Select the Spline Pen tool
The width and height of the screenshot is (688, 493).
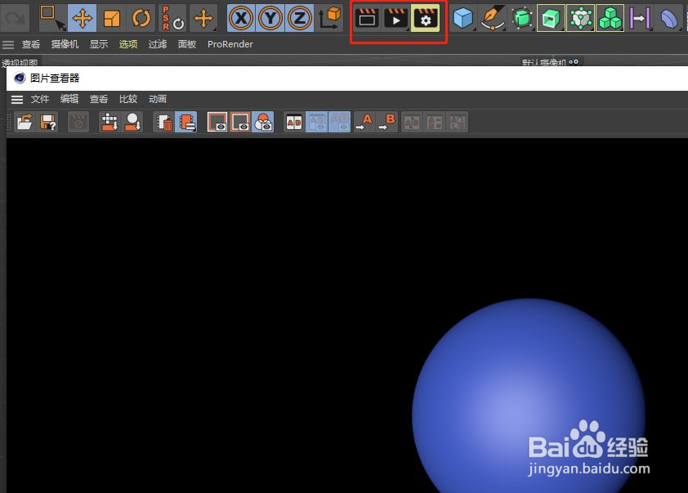(x=493, y=18)
